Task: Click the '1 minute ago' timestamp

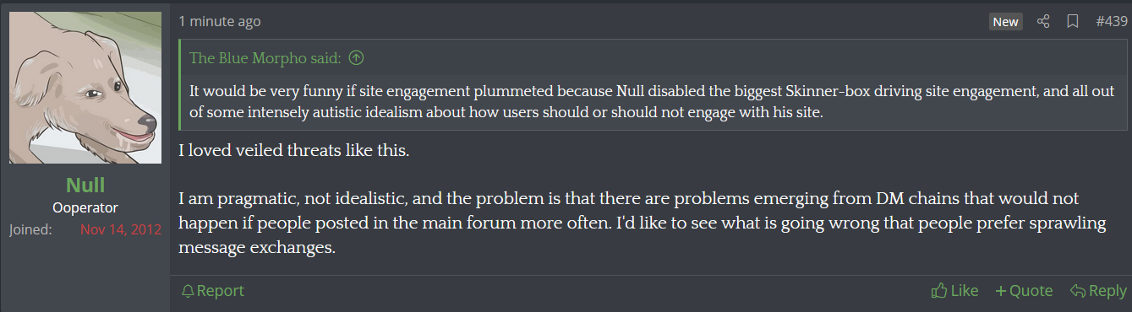Action: point(220,22)
